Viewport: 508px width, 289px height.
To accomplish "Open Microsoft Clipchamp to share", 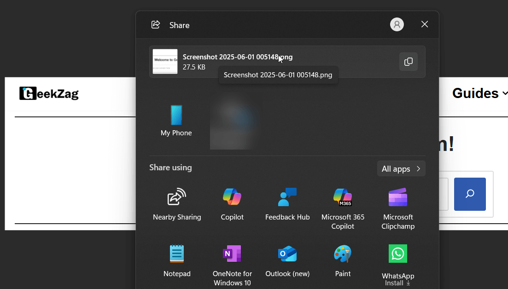I will pos(398,209).
